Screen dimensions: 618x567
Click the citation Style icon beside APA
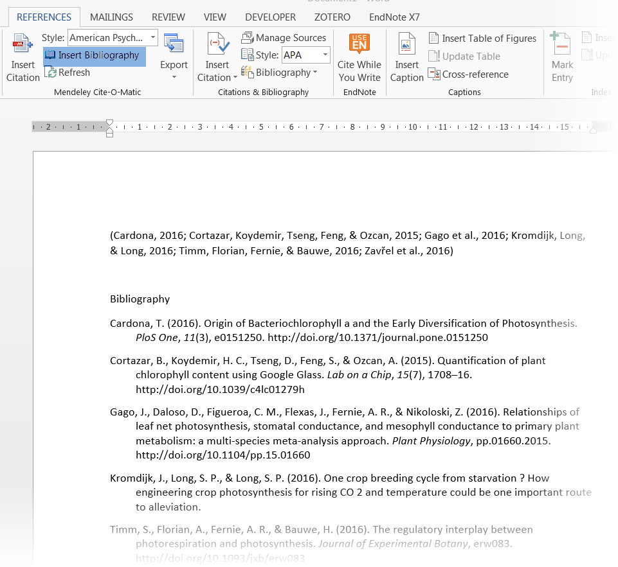247,55
